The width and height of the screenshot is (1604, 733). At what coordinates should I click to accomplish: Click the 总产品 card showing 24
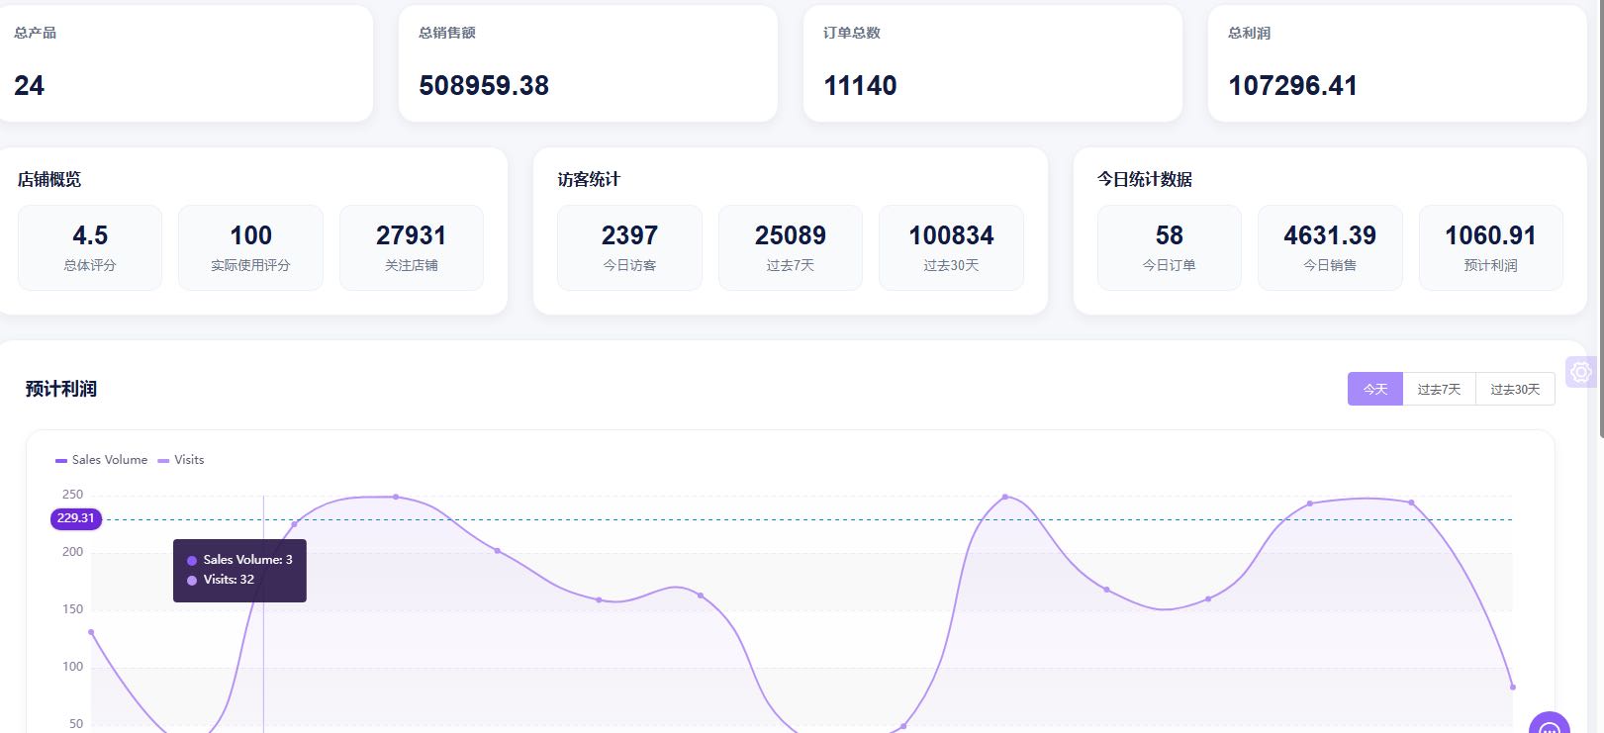(x=185, y=63)
